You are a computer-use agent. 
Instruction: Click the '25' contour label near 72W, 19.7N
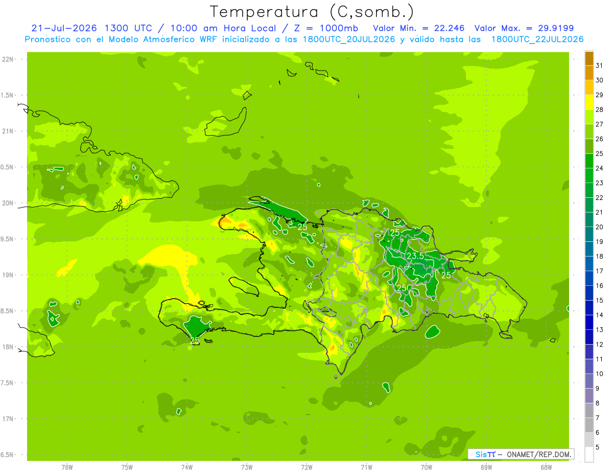[x=302, y=227]
